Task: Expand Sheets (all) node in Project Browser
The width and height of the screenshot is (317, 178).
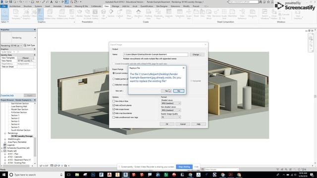Action: [2, 151]
